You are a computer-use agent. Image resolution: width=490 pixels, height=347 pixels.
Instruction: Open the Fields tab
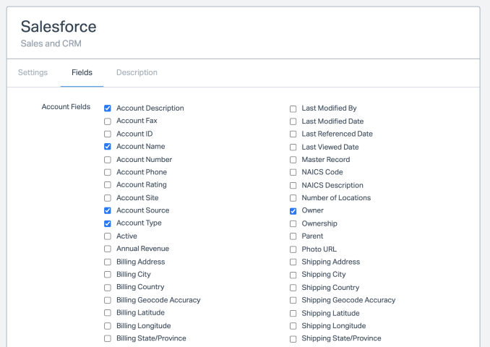pos(82,72)
